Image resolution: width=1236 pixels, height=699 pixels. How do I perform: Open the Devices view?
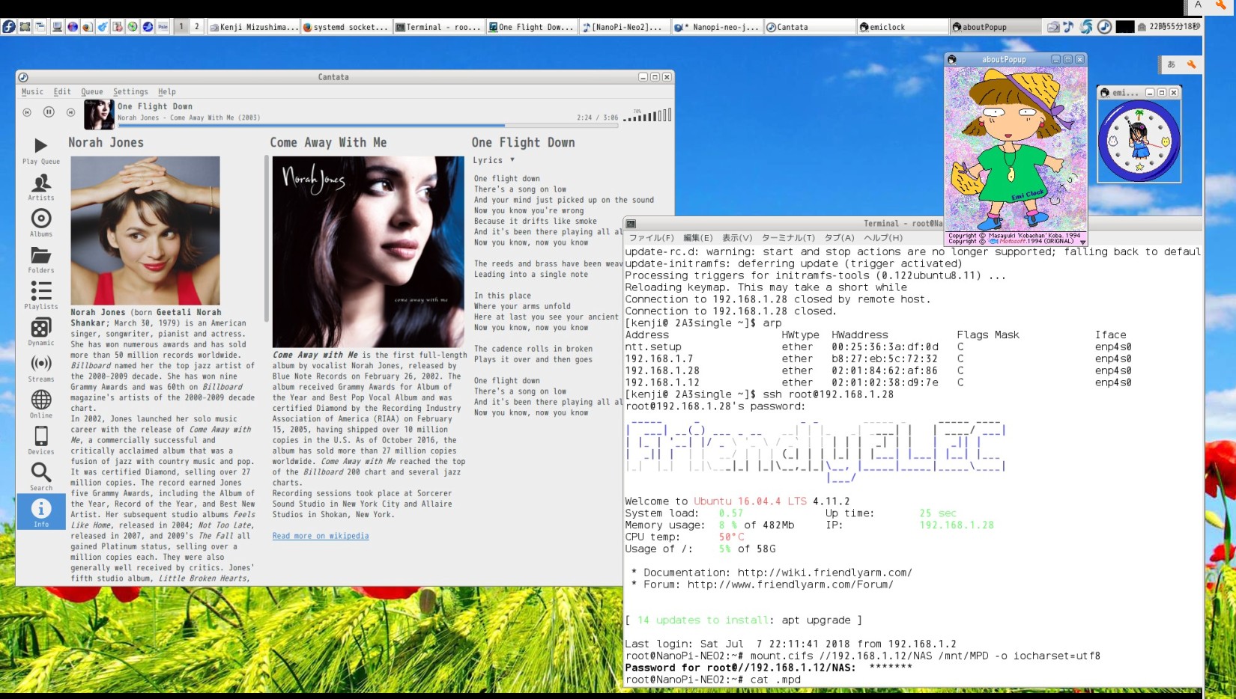[x=40, y=440]
